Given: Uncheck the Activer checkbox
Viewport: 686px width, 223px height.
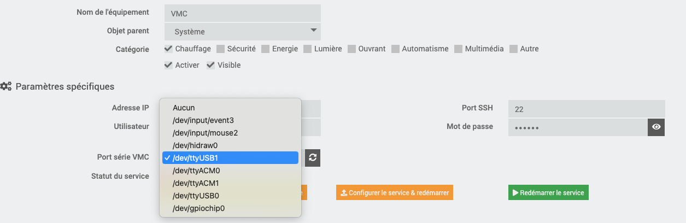Looking at the screenshot, I should coord(169,65).
